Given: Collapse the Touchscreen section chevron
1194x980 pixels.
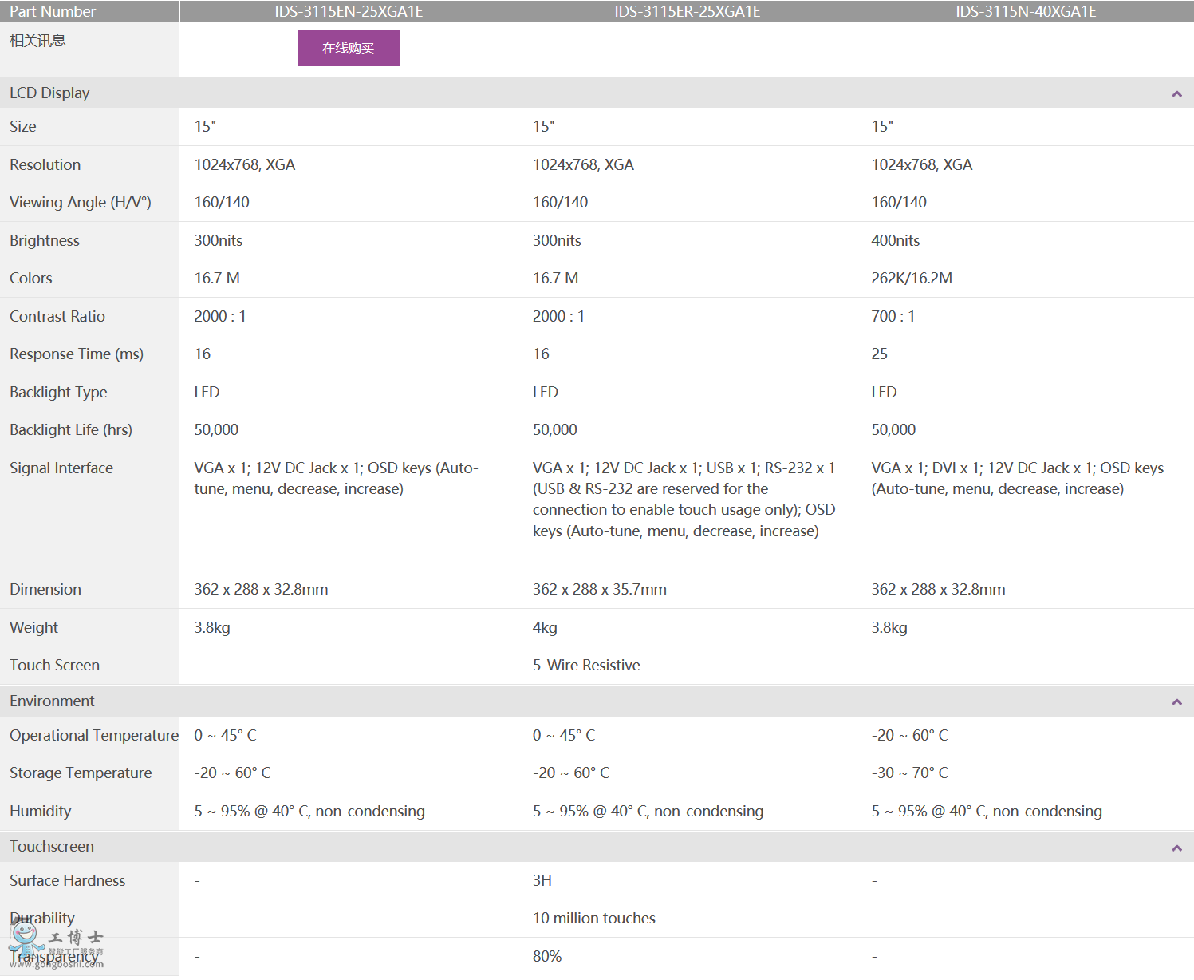Looking at the screenshot, I should point(1176,848).
